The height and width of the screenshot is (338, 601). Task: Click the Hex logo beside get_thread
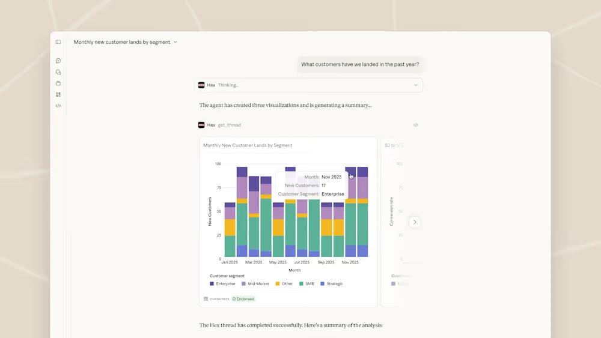[201, 125]
